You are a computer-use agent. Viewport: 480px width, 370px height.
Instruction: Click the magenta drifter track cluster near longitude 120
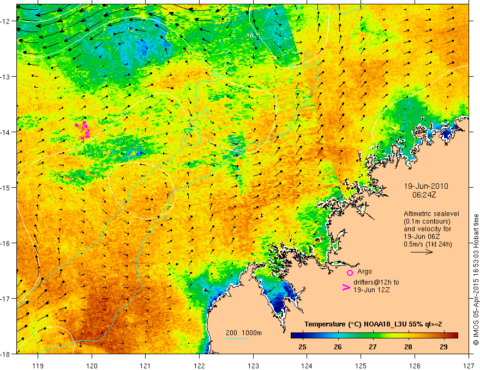coord(83,129)
